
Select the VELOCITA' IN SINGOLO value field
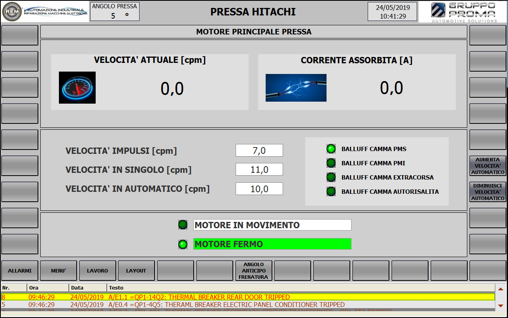pyautogui.click(x=259, y=169)
